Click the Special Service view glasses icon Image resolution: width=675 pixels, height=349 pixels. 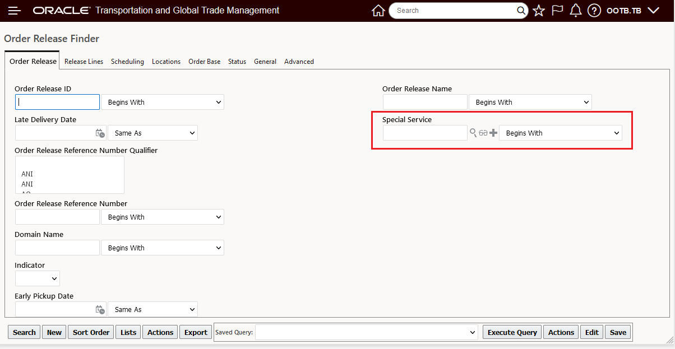click(483, 133)
